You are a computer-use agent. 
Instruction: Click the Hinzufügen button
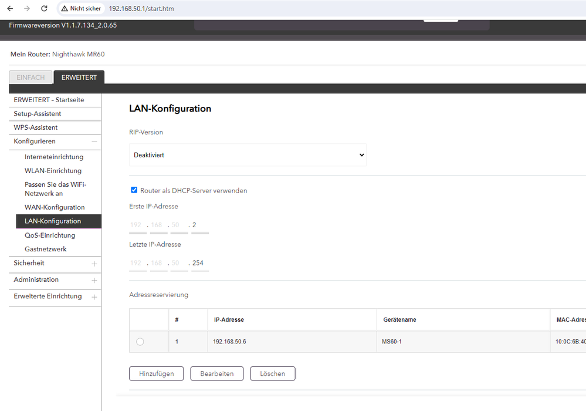tap(156, 373)
